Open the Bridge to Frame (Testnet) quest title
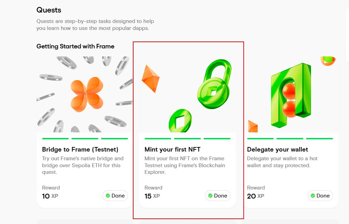The height and width of the screenshot is (224, 349). [80, 149]
